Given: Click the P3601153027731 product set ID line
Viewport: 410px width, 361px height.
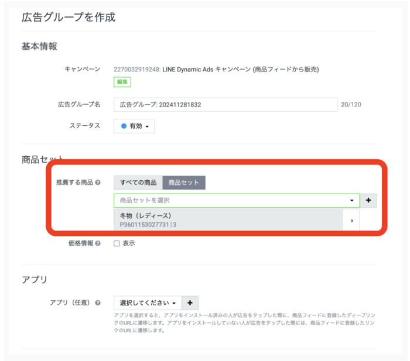Looking at the screenshot, I should click(148, 225).
